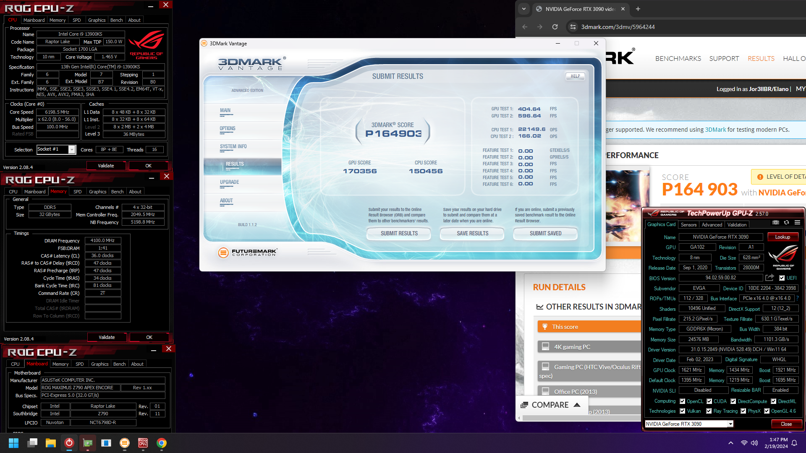Click the SAVE RESULTS button
The width and height of the screenshot is (806, 453).
tap(472, 233)
